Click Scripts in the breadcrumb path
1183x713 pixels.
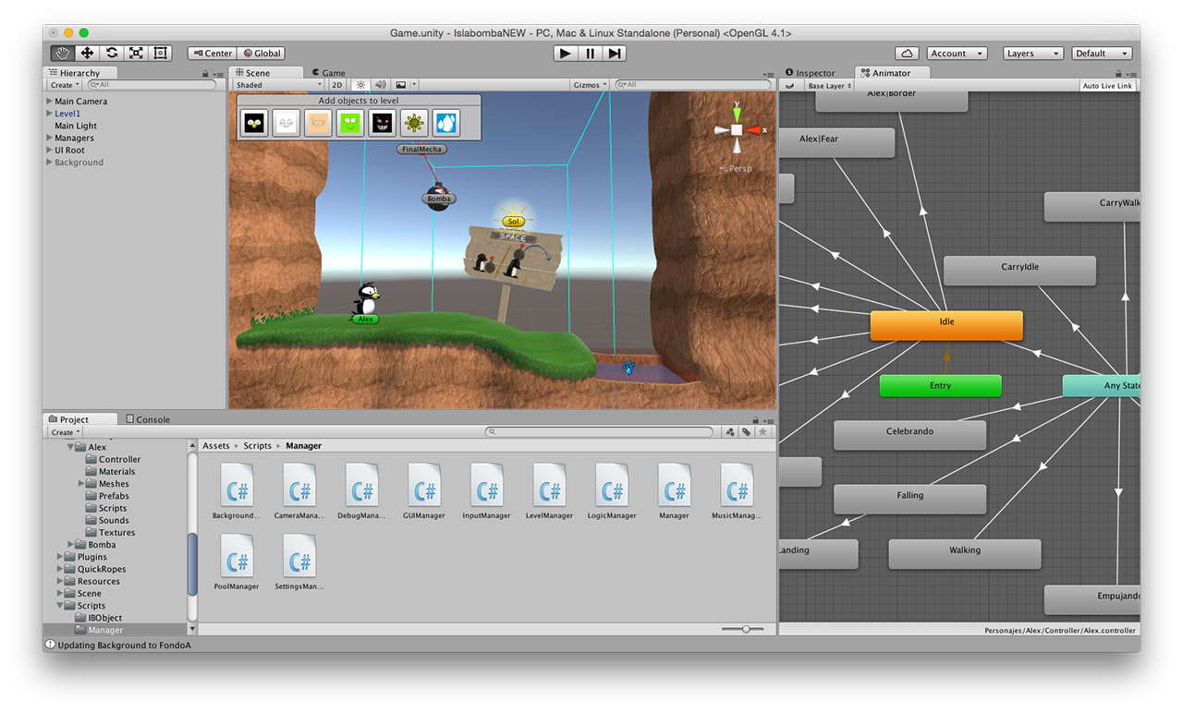click(258, 446)
